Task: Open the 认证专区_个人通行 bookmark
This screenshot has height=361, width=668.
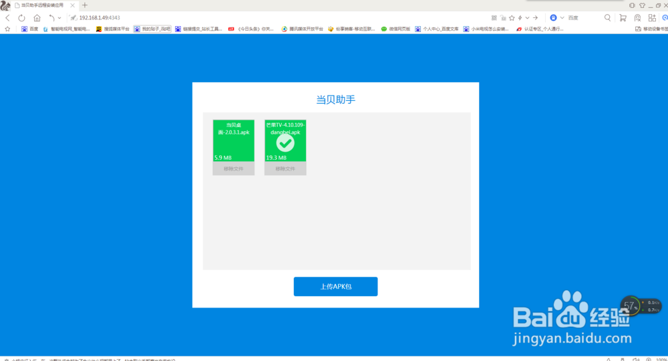Action: click(x=540, y=29)
